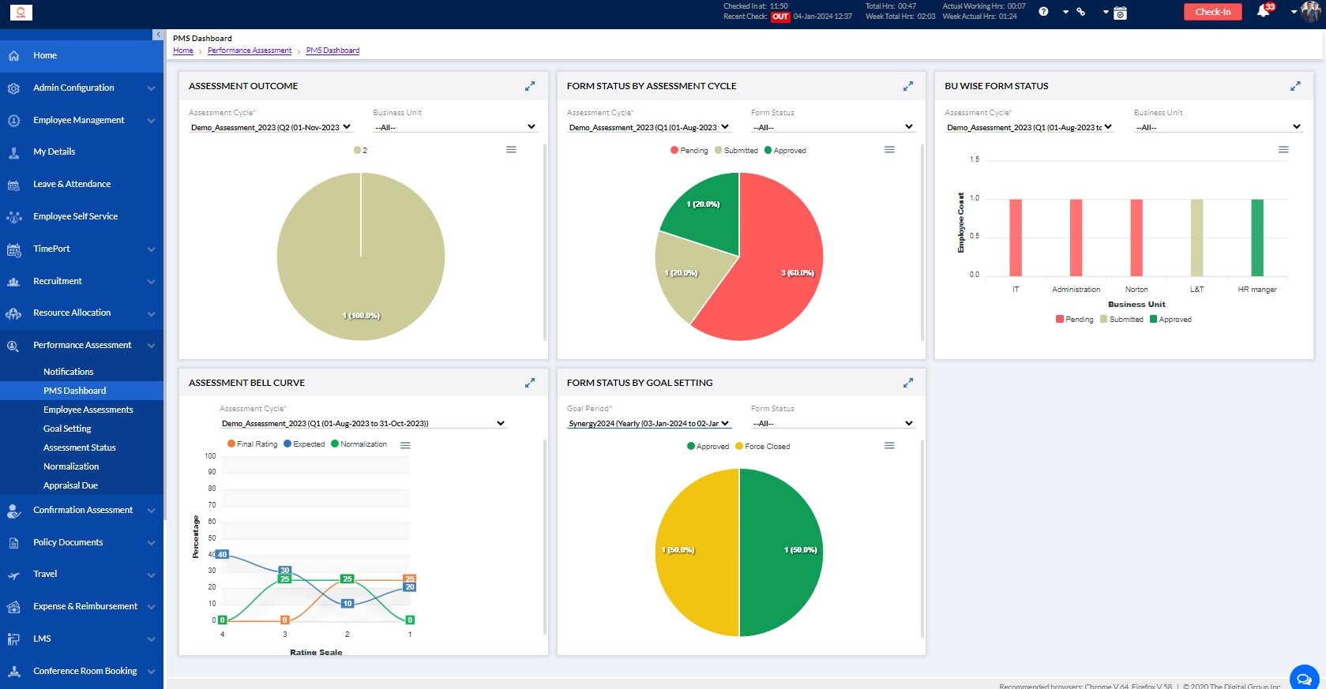This screenshot has width=1326, height=689.
Task: Click the HR manger approved bar
Action: 1257,237
